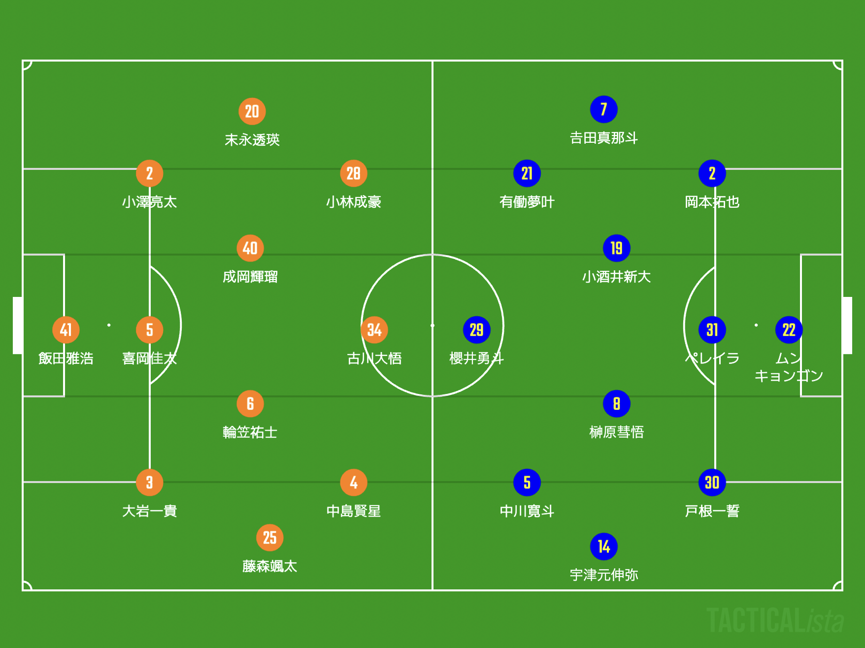This screenshot has height=648, width=865.
Task: Click the blue number 30 player marker
Action: (712, 483)
